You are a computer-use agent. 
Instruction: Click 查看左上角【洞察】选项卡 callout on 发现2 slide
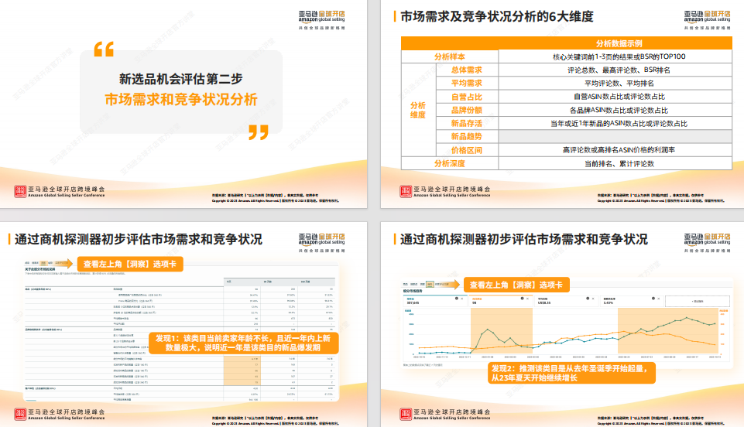pos(516,285)
